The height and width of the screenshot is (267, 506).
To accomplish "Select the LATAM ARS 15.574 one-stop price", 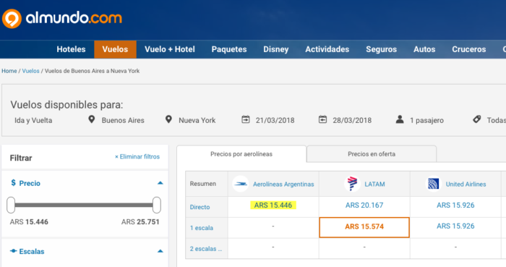I will click(x=364, y=227).
